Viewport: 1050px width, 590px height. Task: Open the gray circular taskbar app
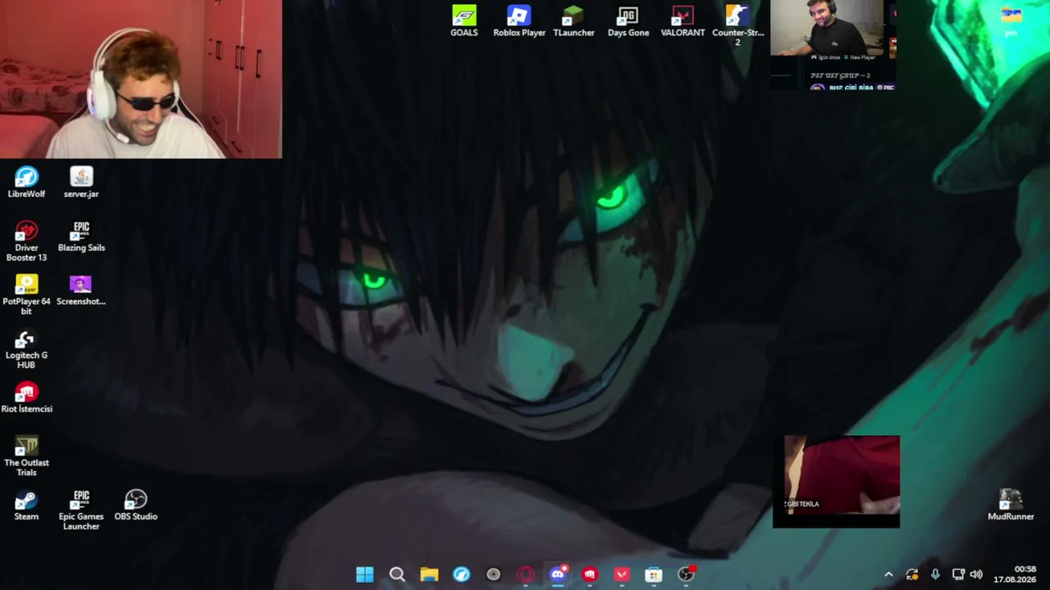pyautogui.click(x=493, y=574)
